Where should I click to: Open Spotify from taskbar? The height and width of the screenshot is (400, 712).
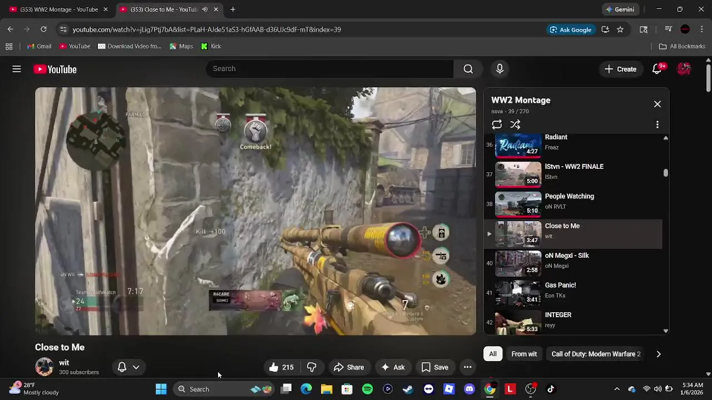pyautogui.click(x=367, y=389)
